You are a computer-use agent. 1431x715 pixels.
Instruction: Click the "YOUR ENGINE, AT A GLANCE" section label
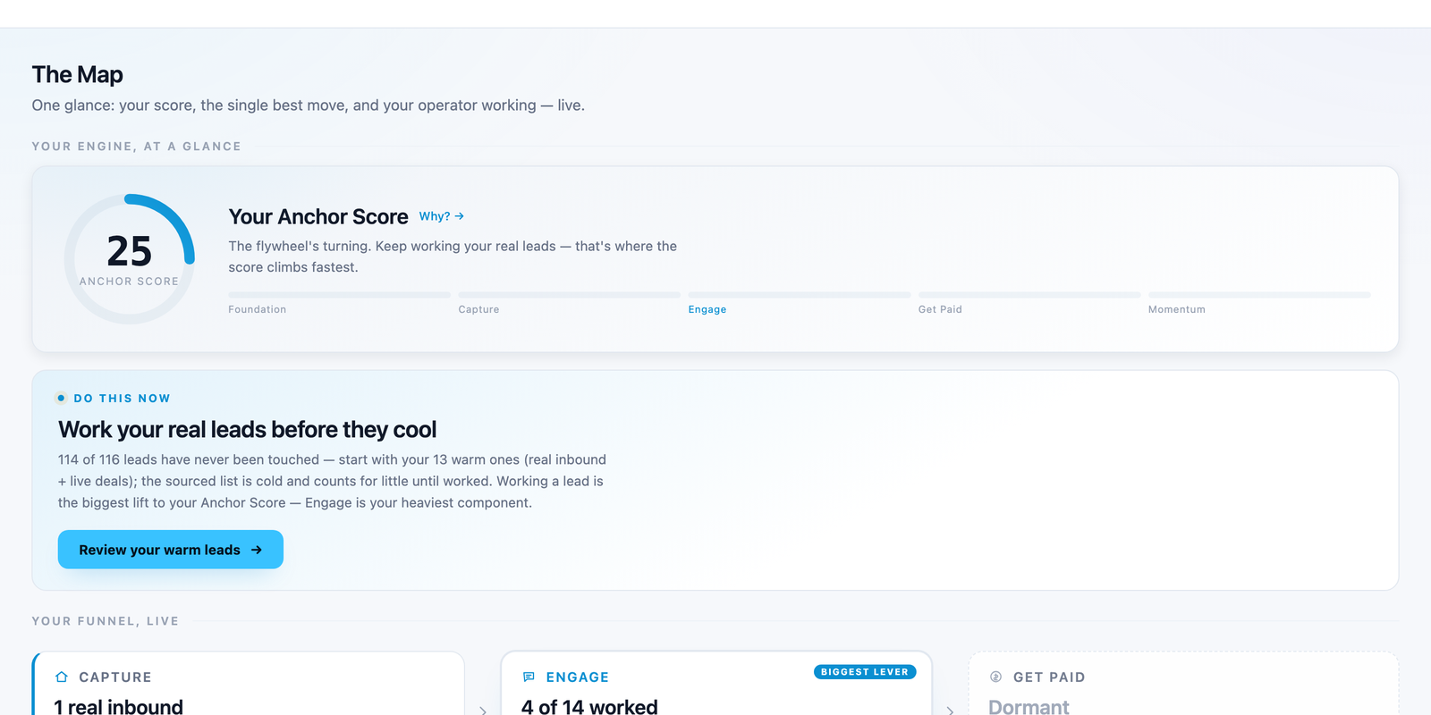[137, 147]
